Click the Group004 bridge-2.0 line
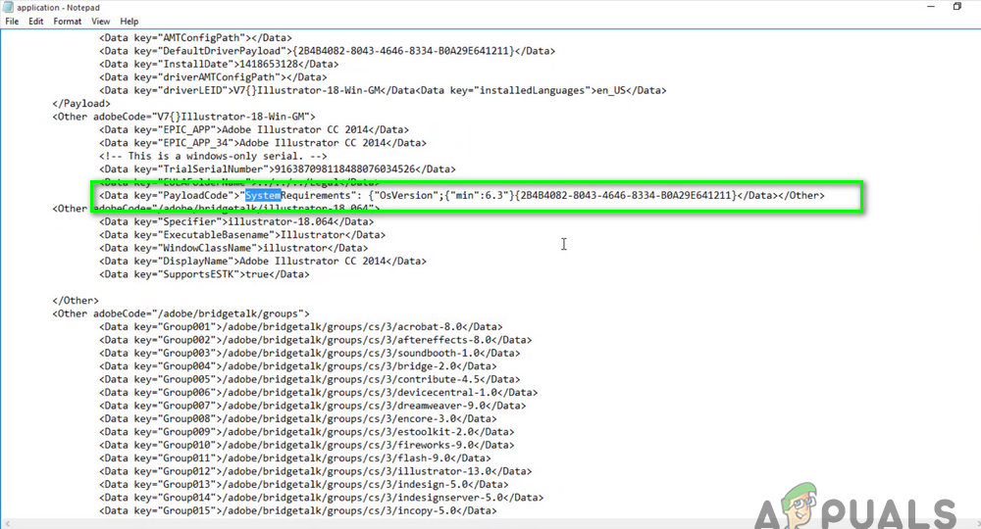Screen dimensions: 981x529 (x=298, y=366)
